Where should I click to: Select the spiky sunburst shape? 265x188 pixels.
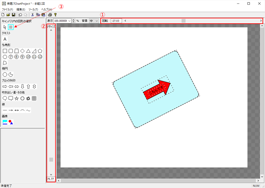28,98
